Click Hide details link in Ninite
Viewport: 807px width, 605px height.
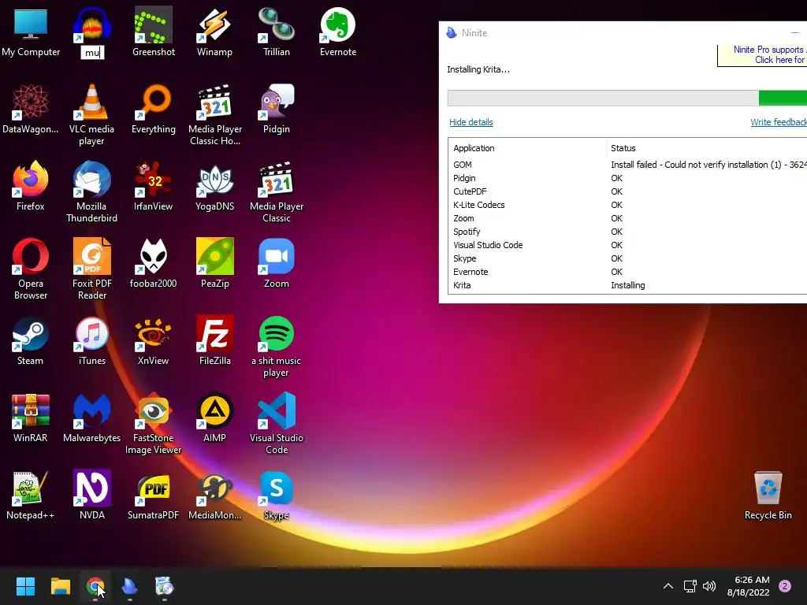(471, 122)
